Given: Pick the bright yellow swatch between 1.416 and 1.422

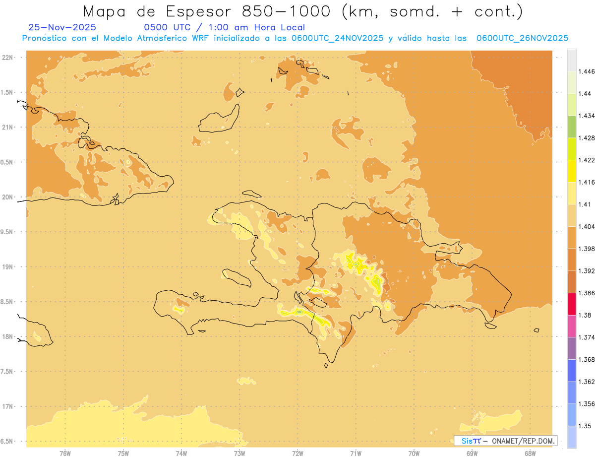Looking at the screenshot, I should (x=572, y=171).
